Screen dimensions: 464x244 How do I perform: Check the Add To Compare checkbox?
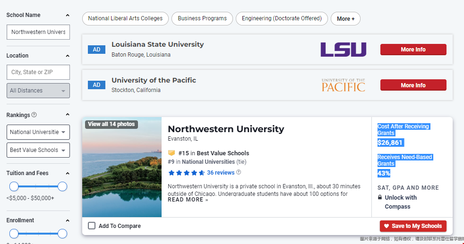[92, 226]
